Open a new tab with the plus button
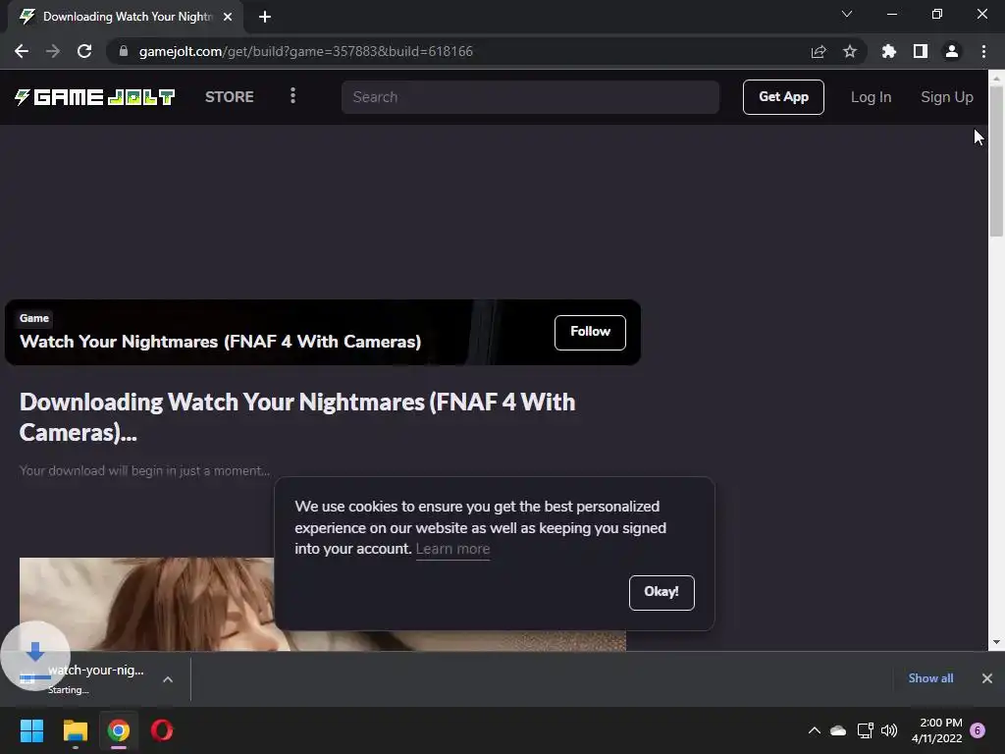This screenshot has height=754, width=1005. (x=265, y=17)
